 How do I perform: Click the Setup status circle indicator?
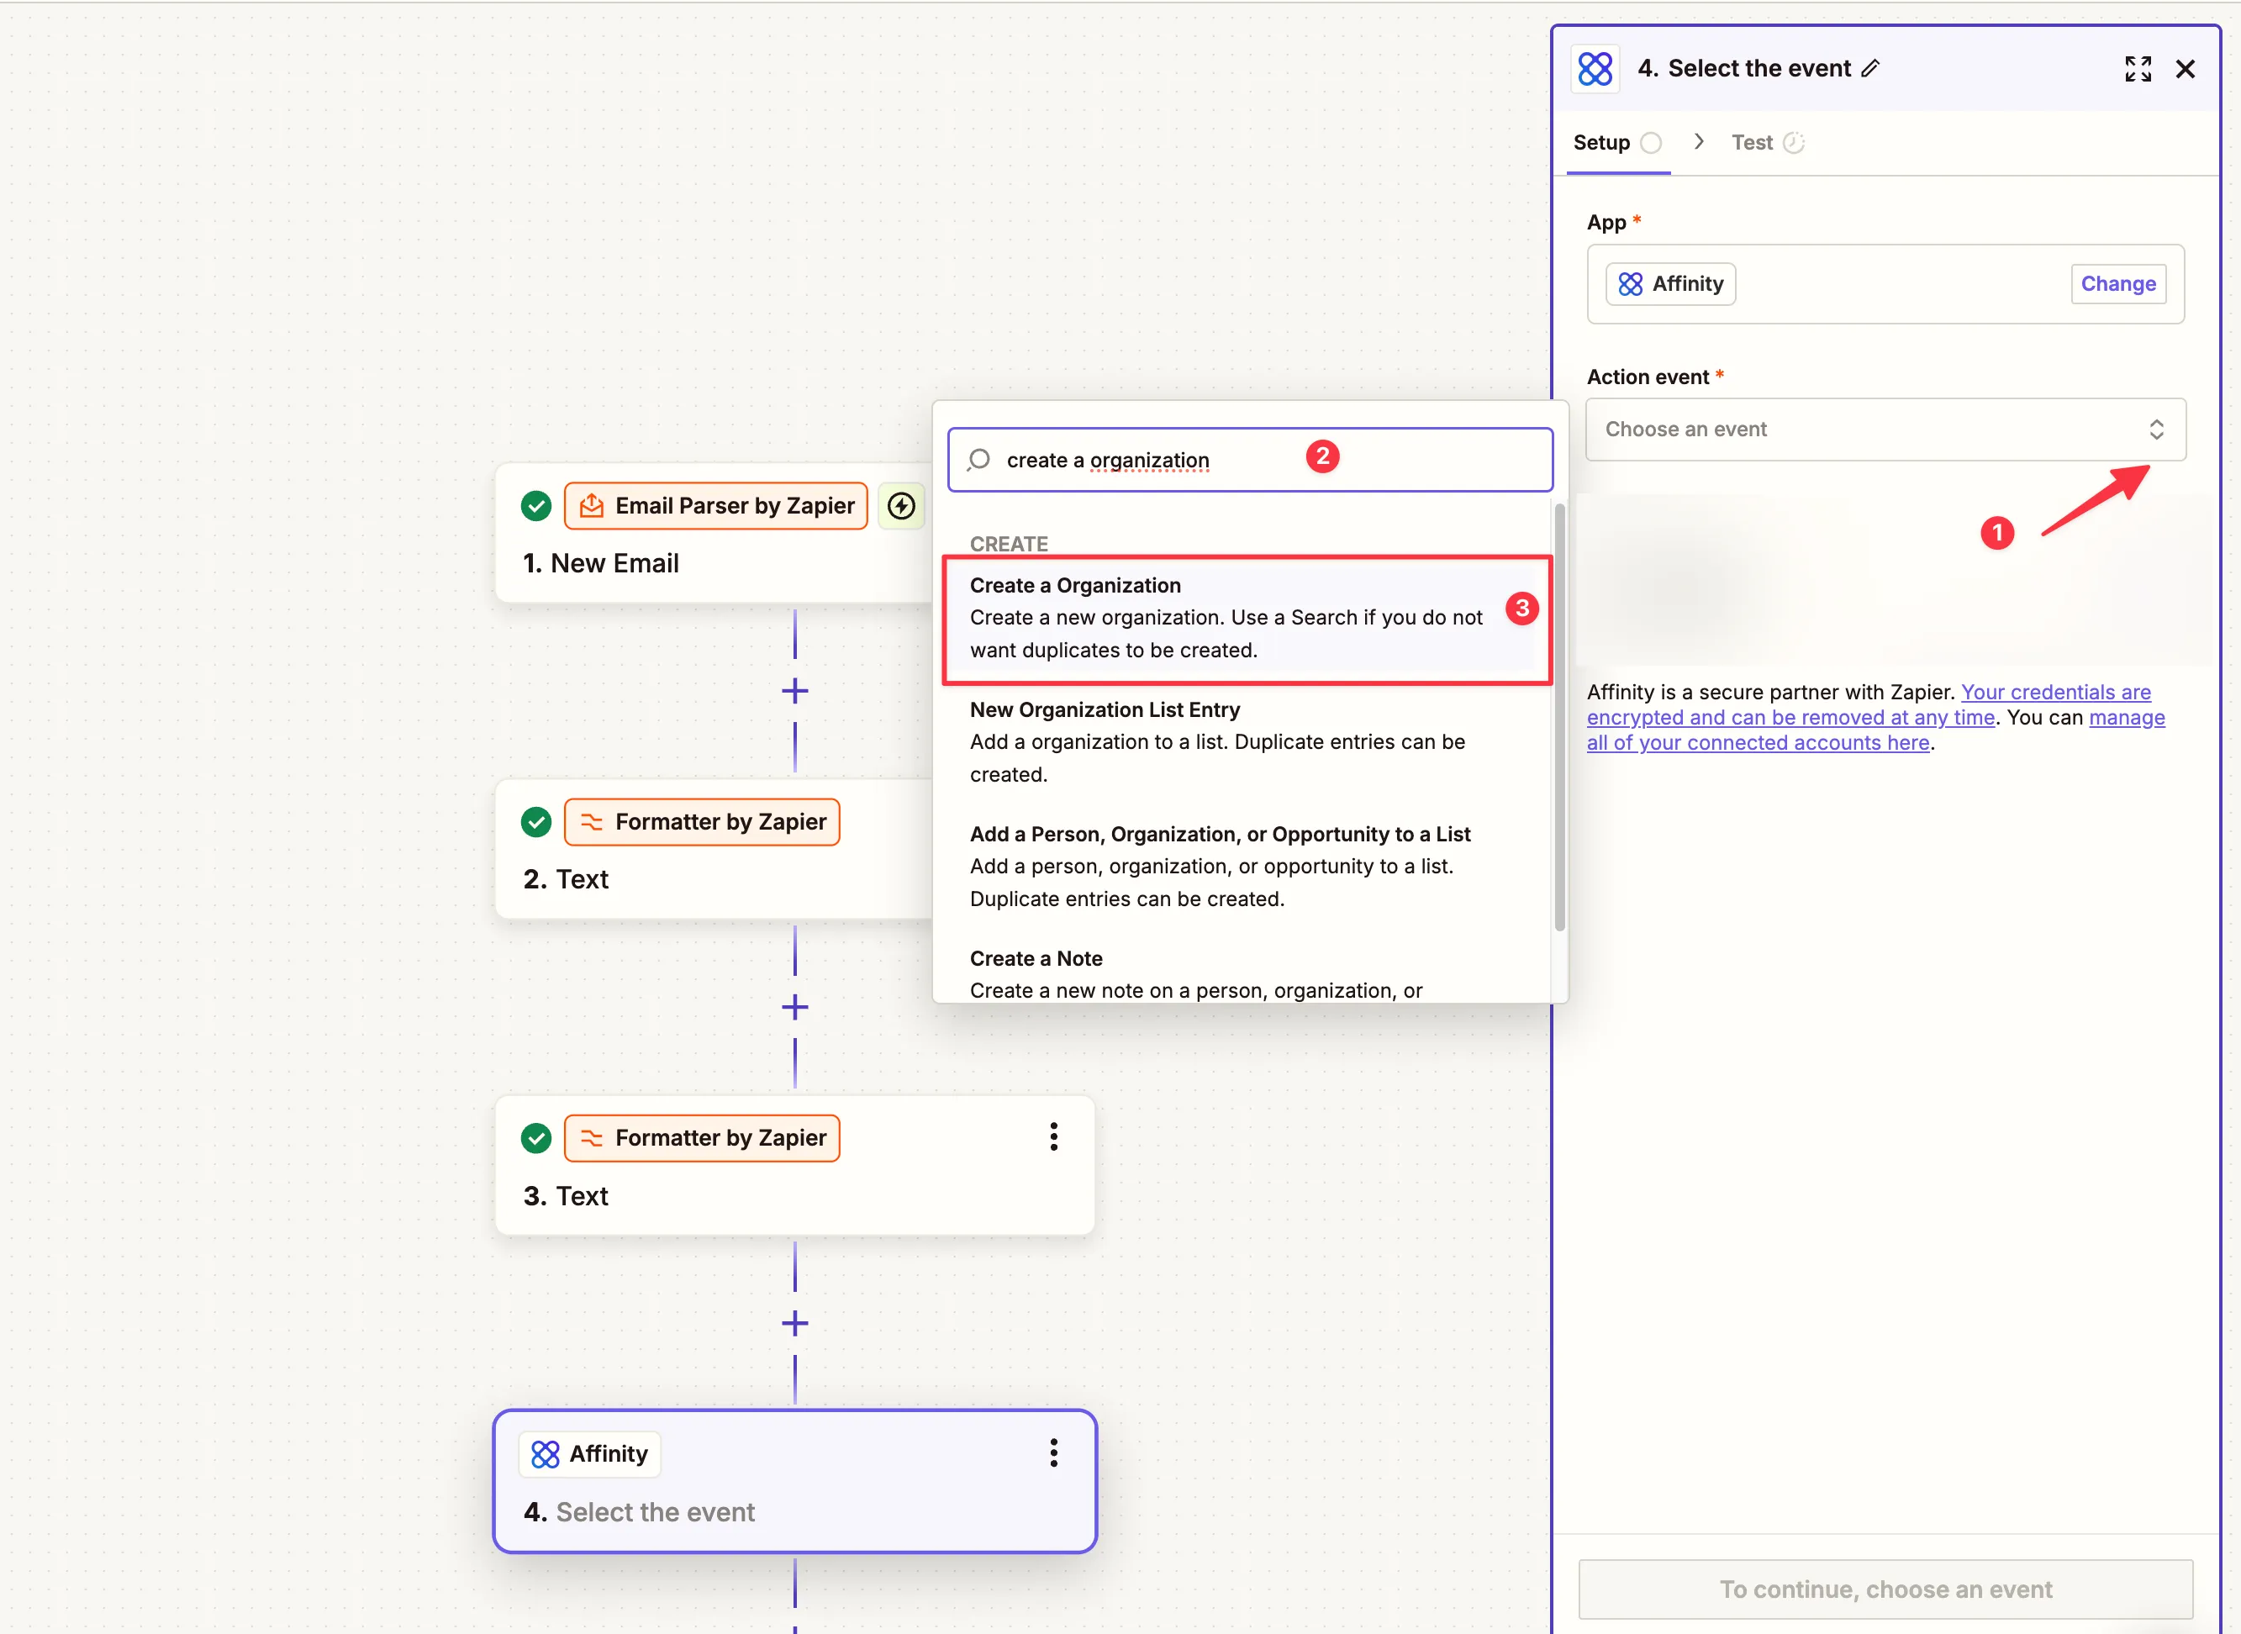[1651, 142]
